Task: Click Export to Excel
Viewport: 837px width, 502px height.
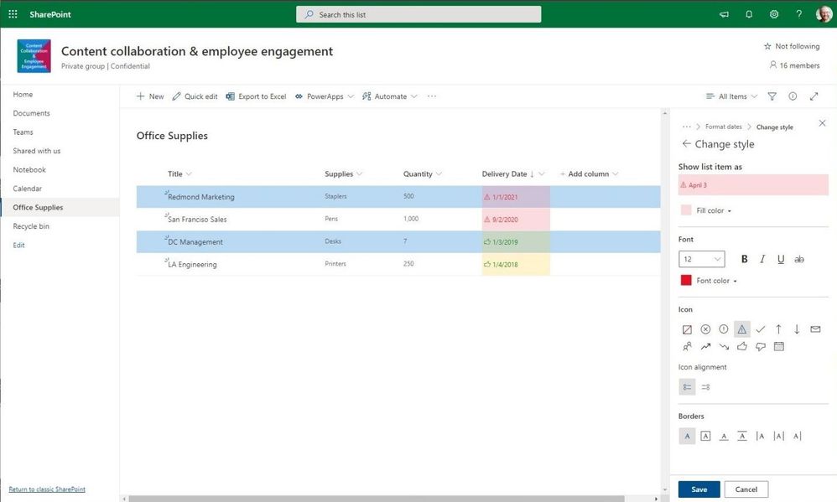Action: point(257,96)
